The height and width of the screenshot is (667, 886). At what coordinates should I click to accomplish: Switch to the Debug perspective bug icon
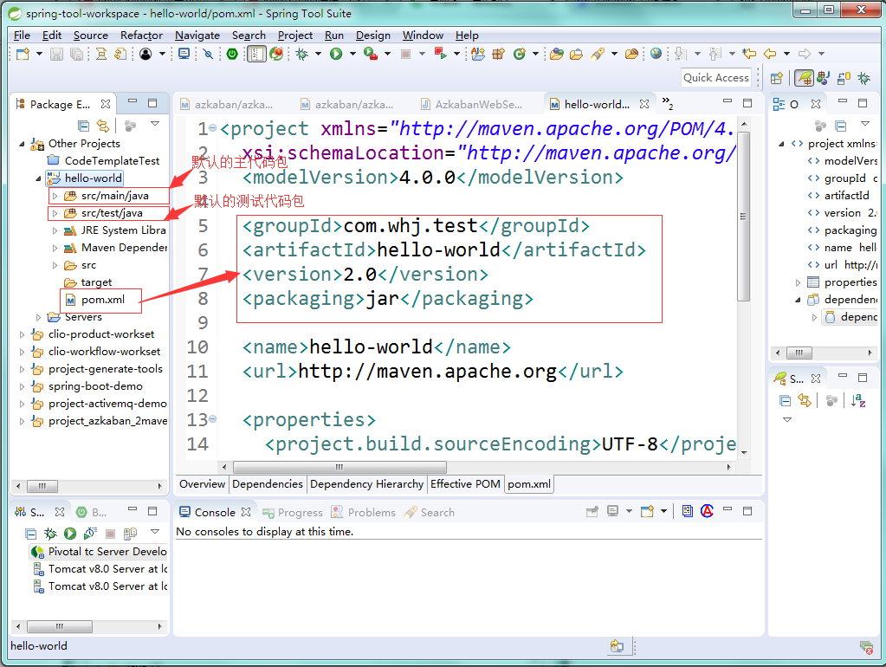(x=864, y=78)
